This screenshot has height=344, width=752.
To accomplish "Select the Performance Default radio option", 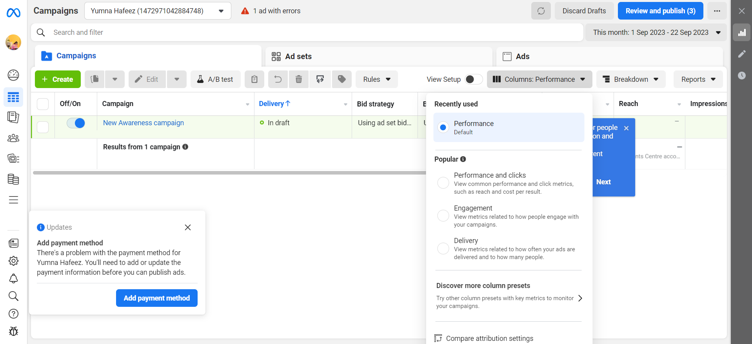I will 443,128.
